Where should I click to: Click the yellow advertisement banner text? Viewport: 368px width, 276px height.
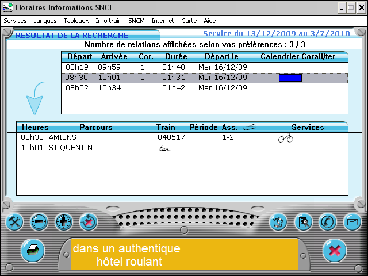pos(184,255)
